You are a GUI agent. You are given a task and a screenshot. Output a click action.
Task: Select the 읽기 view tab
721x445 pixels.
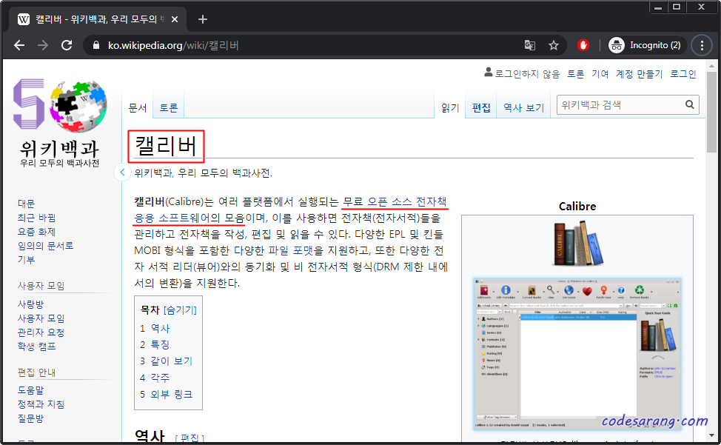450,107
